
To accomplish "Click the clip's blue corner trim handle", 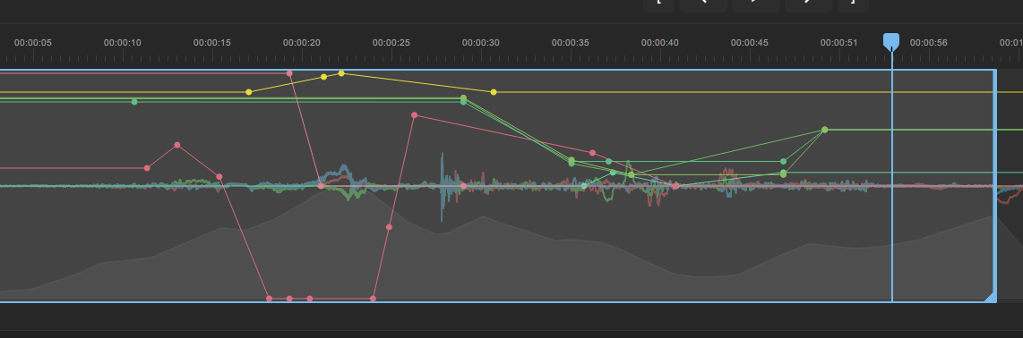I will (991, 297).
